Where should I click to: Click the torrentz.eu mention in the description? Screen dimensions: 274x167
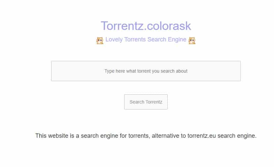(202, 136)
